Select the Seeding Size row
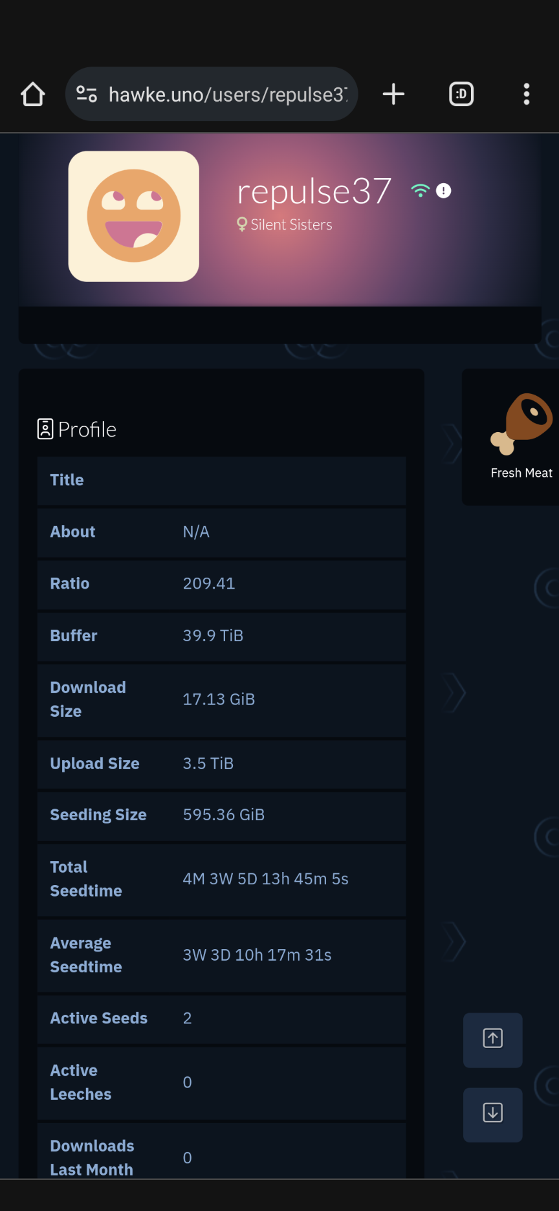This screenshot has height=1211, width=559. [222, 815]
